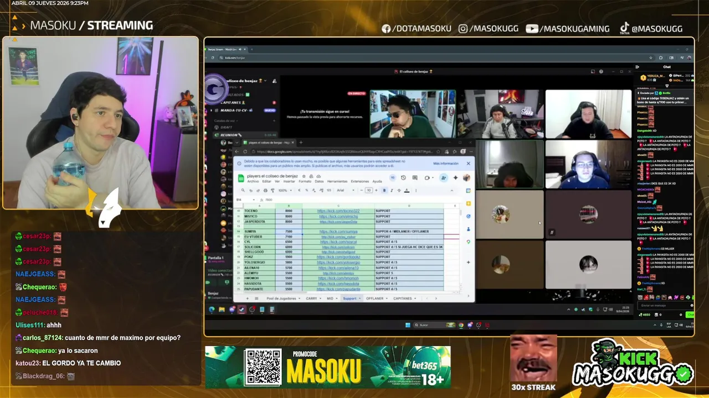Viewport: 709px width, 398px height.
Task: Open the all sheets list icon
Action: 256,298
